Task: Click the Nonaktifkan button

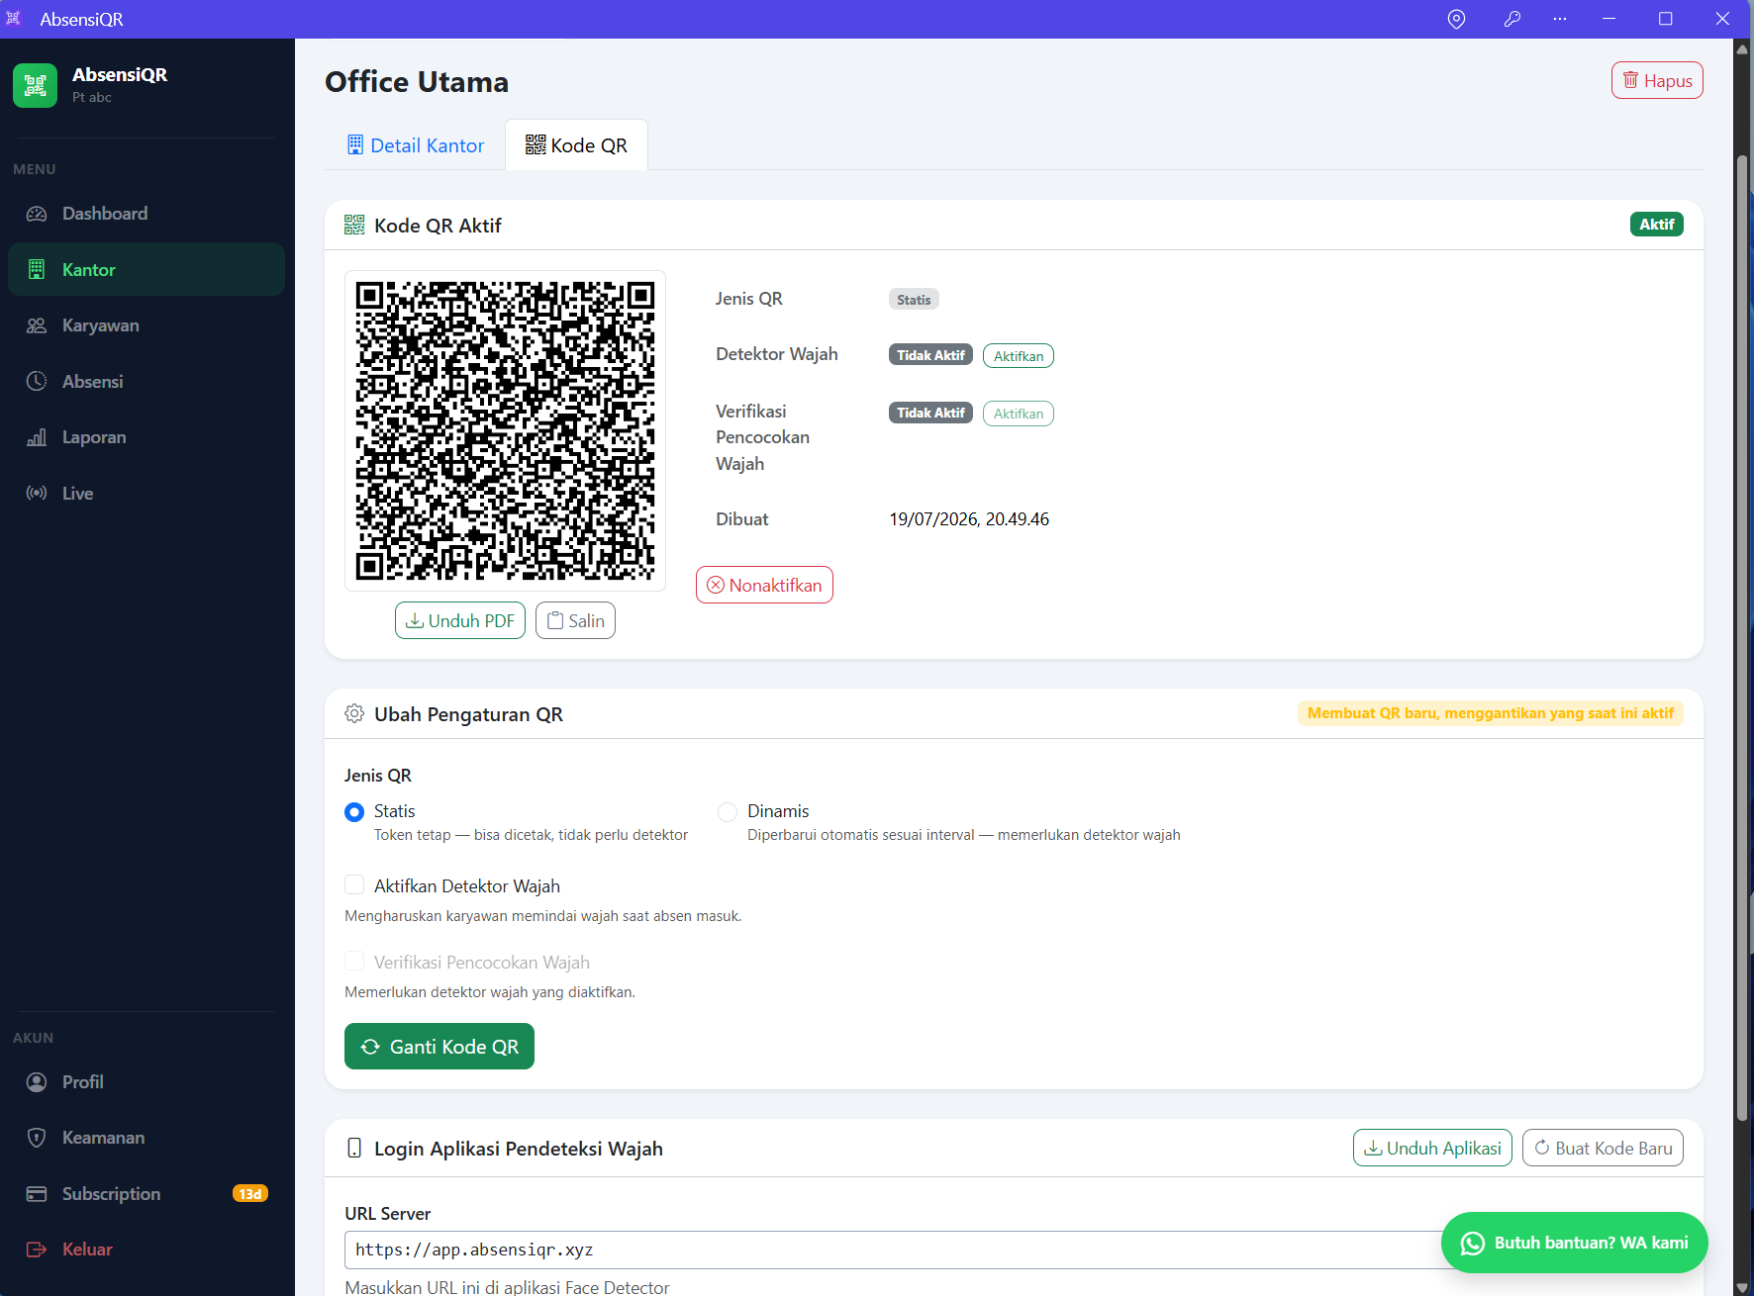Action: pyautogui.click(x=764, y=585)
